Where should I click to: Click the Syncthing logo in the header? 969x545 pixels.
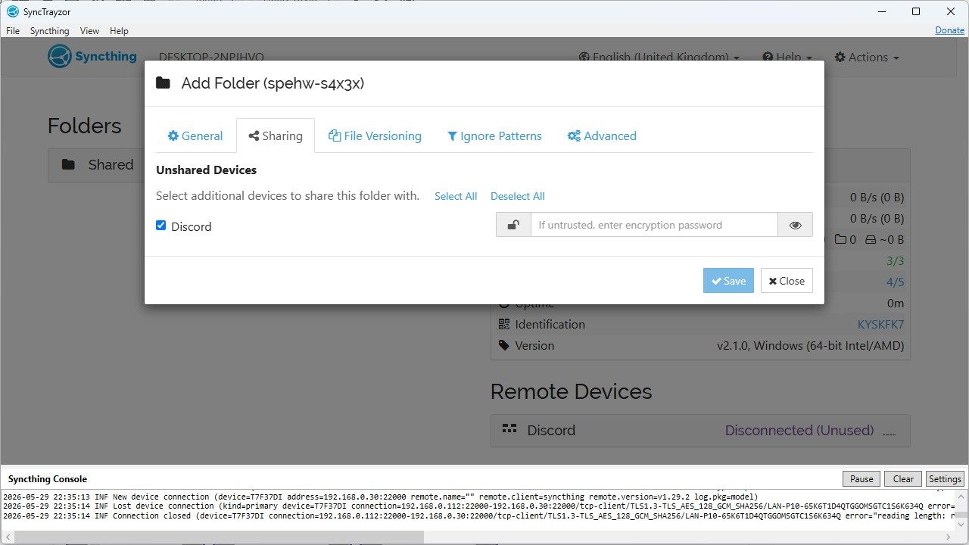[92, 57]
